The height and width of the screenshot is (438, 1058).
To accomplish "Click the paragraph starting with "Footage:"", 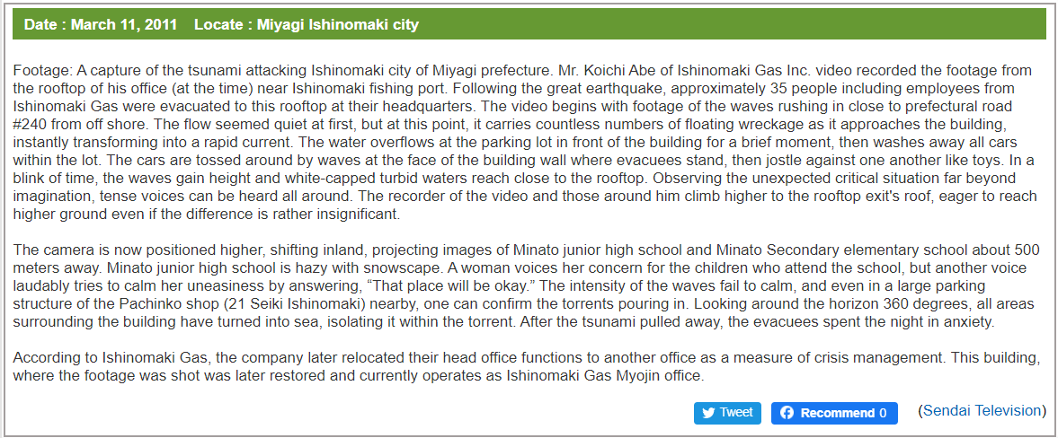I will click(526, 142).
